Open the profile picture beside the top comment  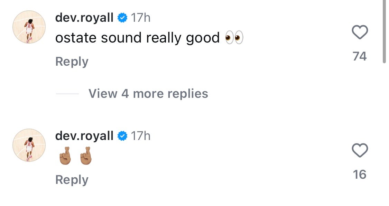(29, 27)
